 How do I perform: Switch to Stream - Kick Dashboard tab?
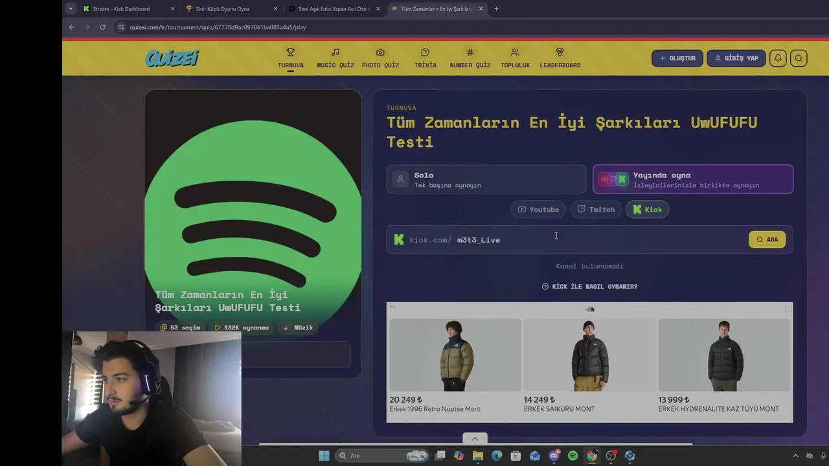[122, 9]
